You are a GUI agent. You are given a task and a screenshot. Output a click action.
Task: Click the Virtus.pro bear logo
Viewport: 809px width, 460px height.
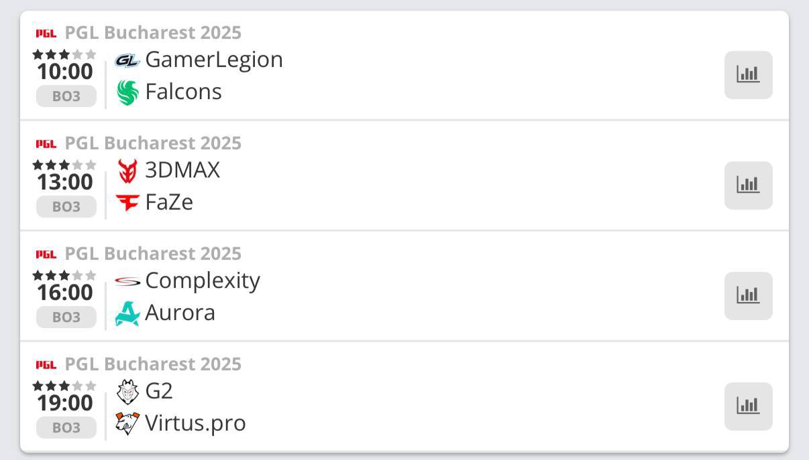click(x=127, y=423)
